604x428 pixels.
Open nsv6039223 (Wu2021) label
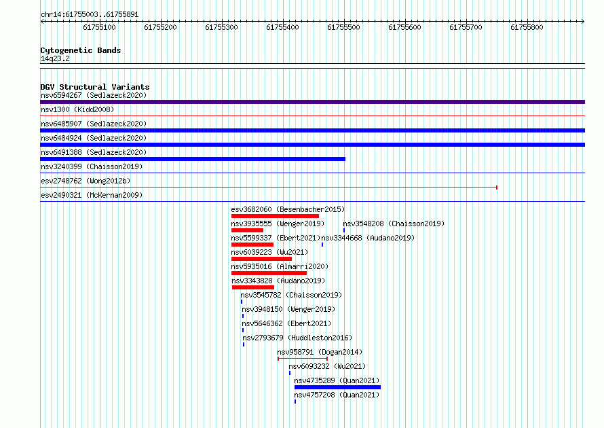(x=269, y=252)
